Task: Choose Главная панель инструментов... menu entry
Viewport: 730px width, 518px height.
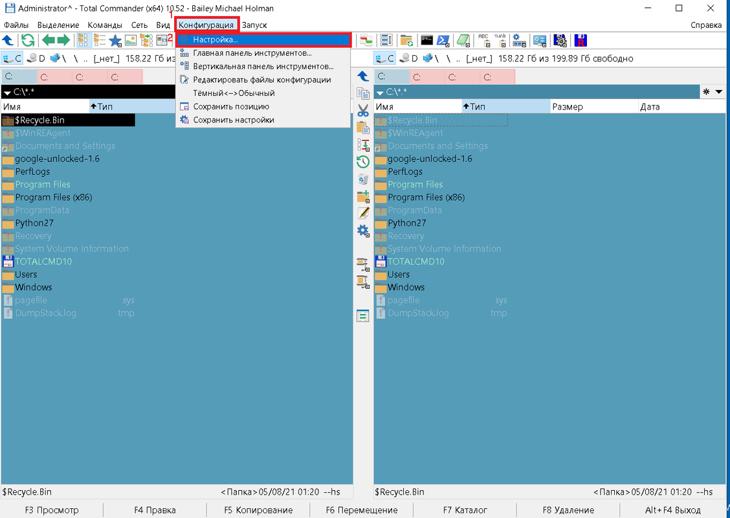Action: tap(263, 53)
